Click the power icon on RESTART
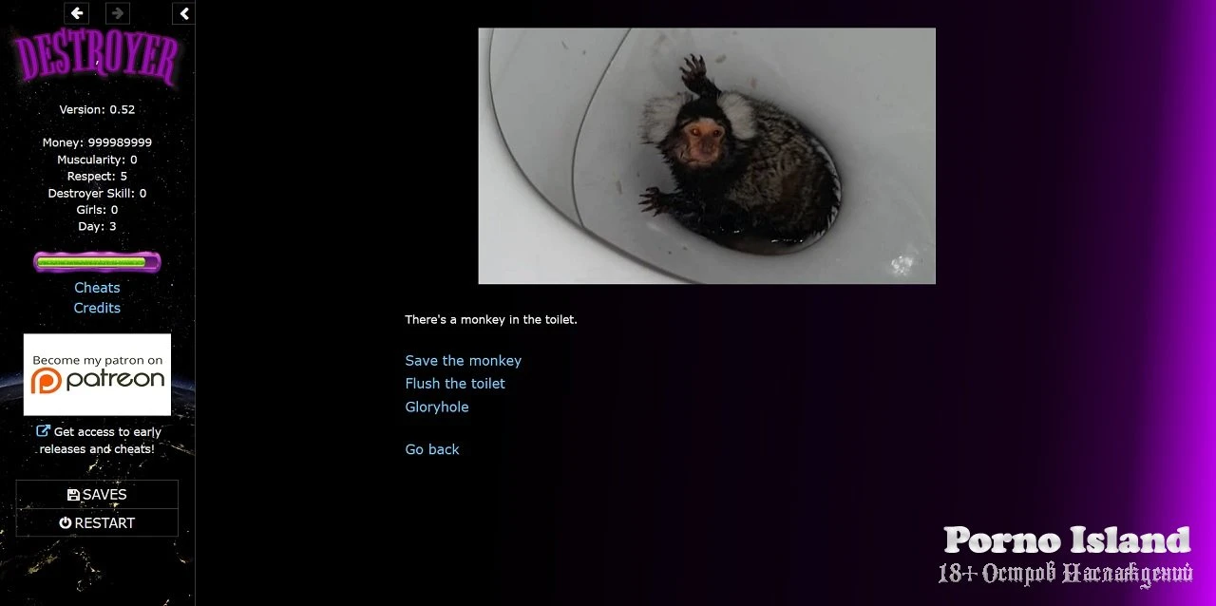 [x=66, y=523]
